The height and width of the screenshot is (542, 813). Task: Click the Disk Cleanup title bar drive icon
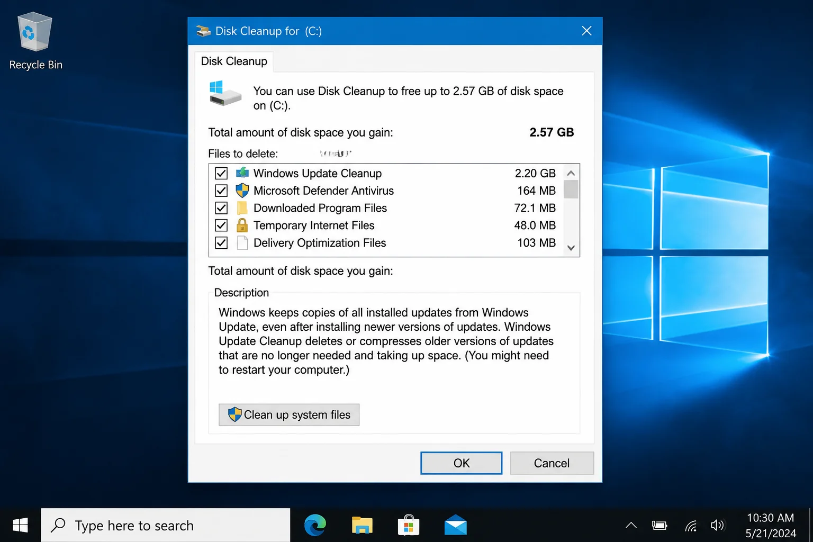(204, 31)
